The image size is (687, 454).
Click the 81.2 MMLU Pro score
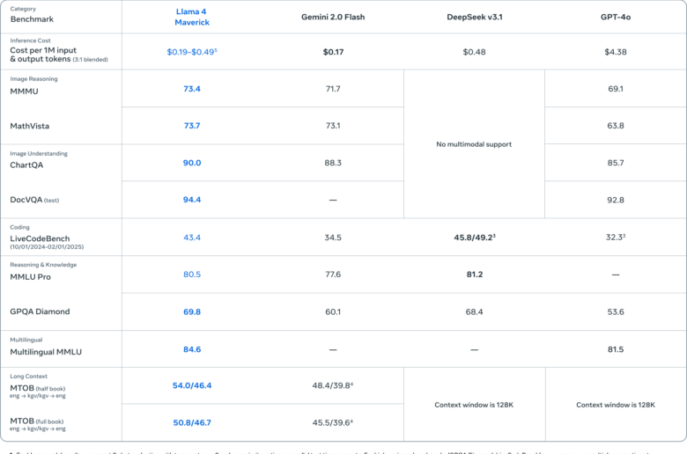coord(475,275)
